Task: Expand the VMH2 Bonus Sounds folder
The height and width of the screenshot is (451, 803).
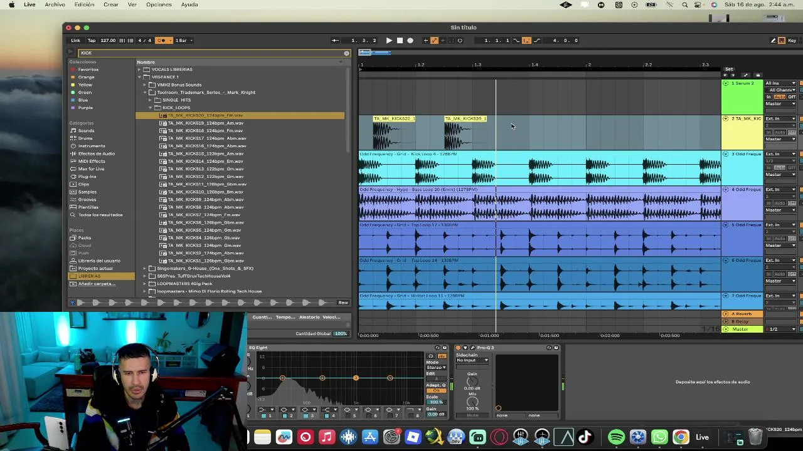Action: [x=144, y=85]
